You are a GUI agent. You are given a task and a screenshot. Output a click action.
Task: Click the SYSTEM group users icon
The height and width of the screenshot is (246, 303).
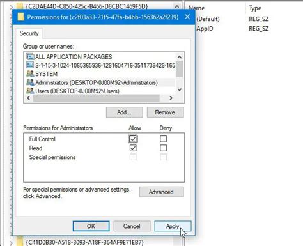point(30,73)
